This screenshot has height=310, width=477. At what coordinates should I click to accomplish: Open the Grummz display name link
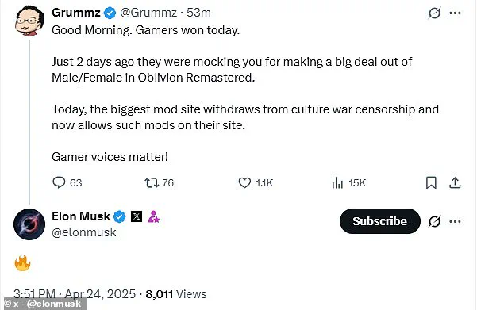(76, 13)
